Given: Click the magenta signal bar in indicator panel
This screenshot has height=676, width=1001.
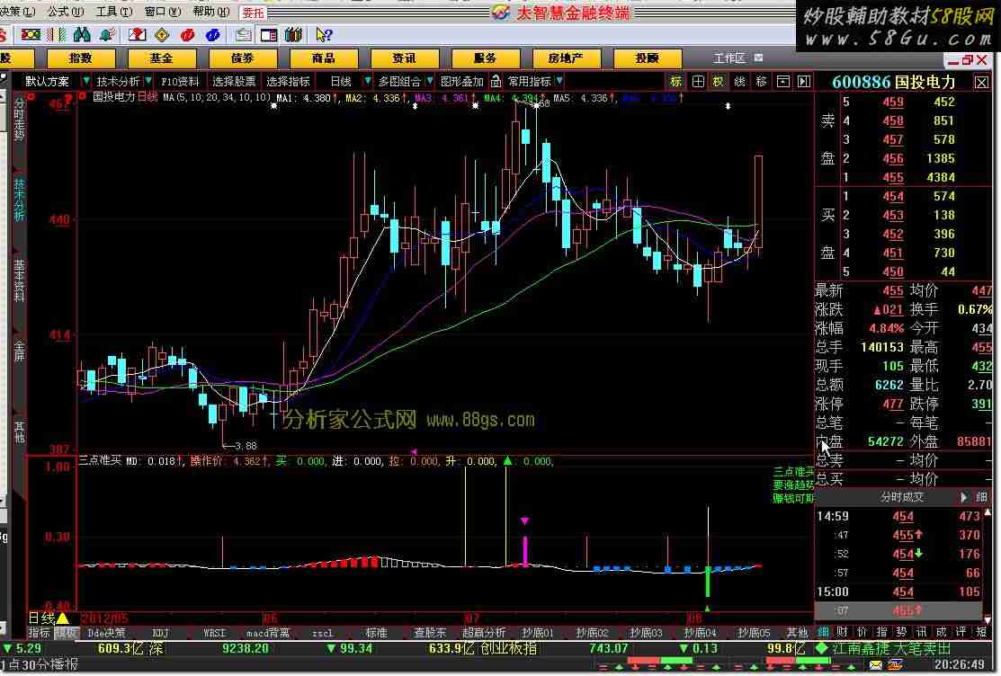Looking at the screenshot, I should coord(525,550).
